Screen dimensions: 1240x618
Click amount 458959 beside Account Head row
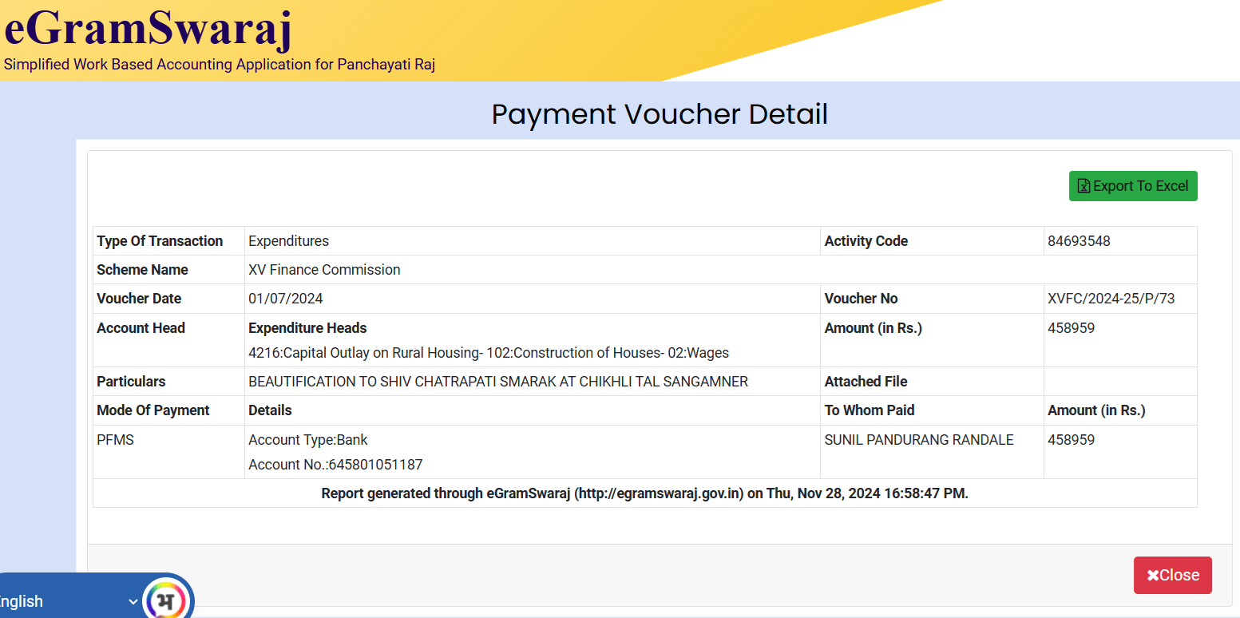pyautogui.click(x=1071, y=328)
